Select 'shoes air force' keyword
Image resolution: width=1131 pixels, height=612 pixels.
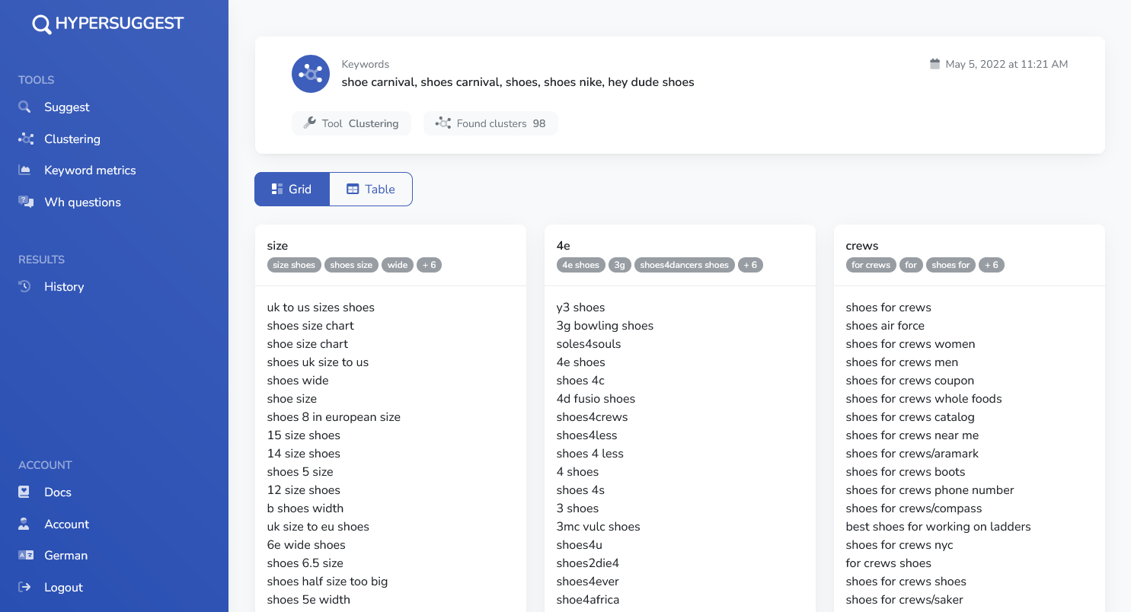tap(885, 326)
